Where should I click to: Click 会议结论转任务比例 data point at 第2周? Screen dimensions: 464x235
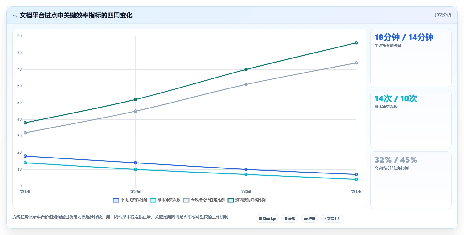135,111
